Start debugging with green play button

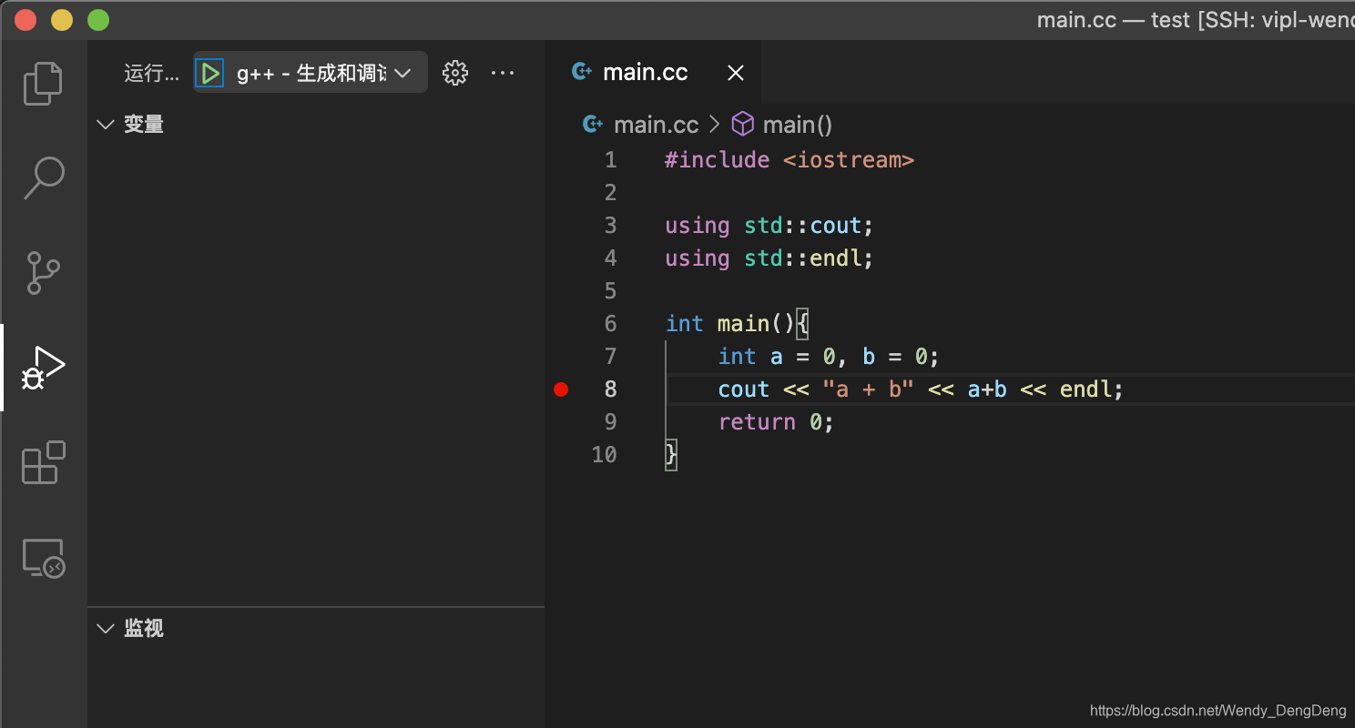tap(209, 73)
